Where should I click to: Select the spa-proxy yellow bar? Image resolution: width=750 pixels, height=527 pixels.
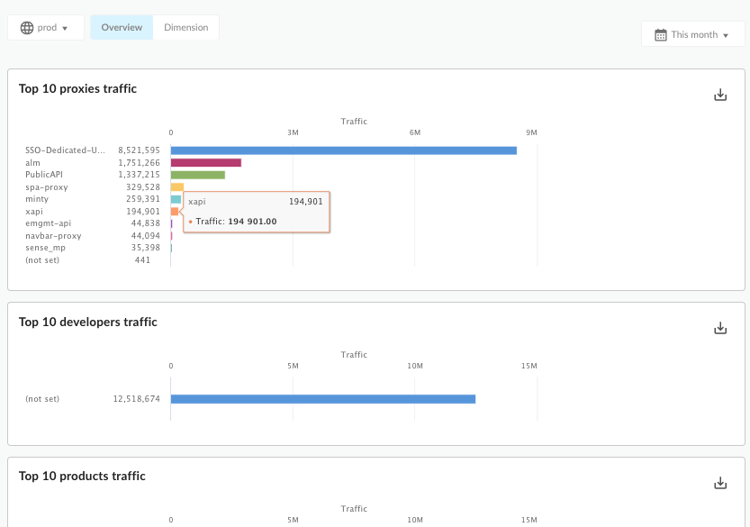176,187
